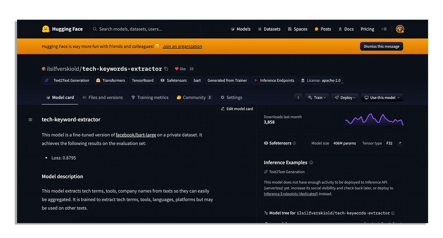Image resolution: width=443 pixels, height=238 pixels.
Task: Switch to Training metrics tab
Action: (150, 98)
